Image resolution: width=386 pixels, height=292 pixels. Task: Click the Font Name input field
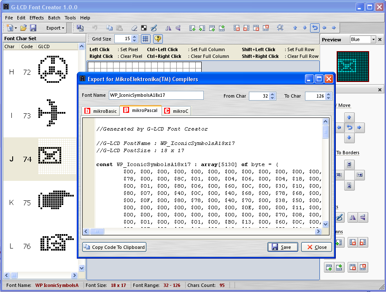pyautogui.click(x=156, y=95)
